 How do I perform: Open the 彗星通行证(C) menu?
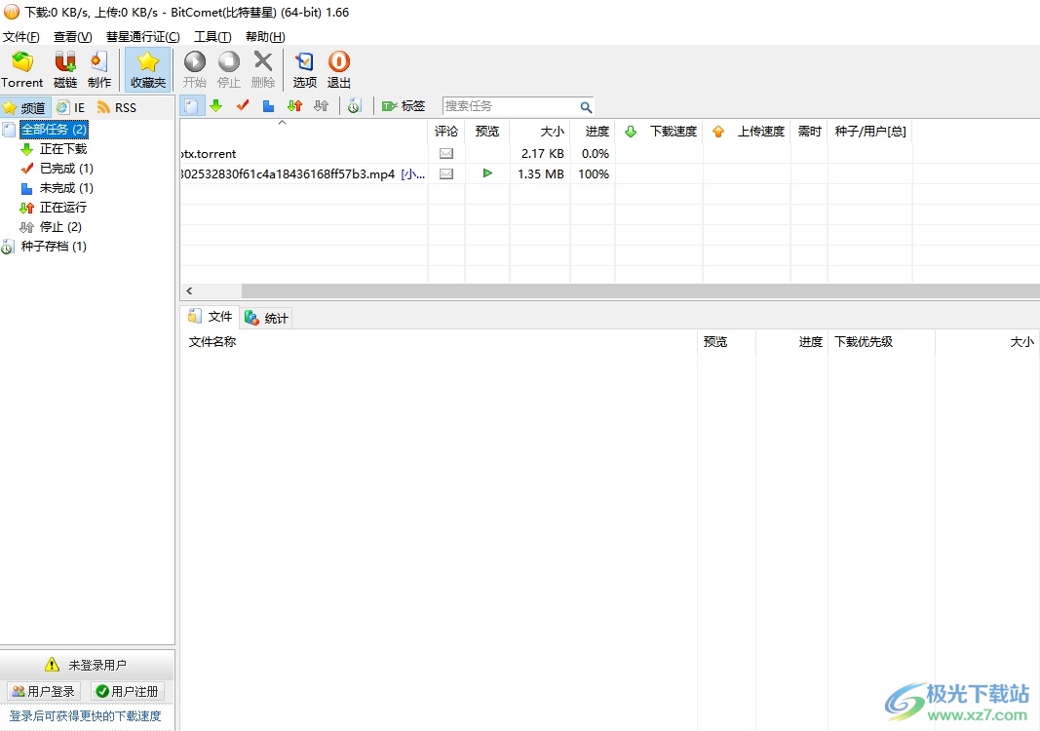[142, 36]
